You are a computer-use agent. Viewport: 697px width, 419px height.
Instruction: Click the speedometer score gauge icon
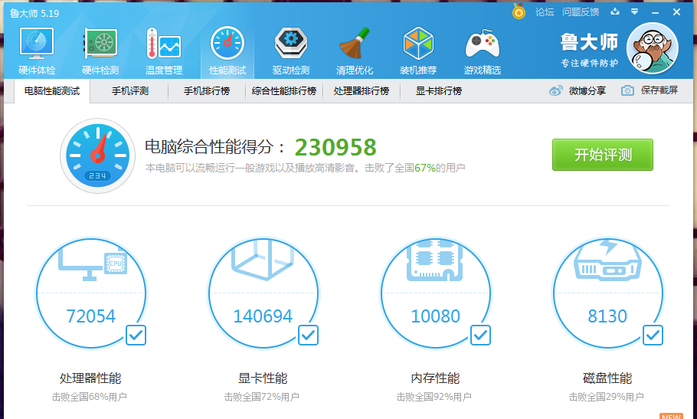point(98,155)
